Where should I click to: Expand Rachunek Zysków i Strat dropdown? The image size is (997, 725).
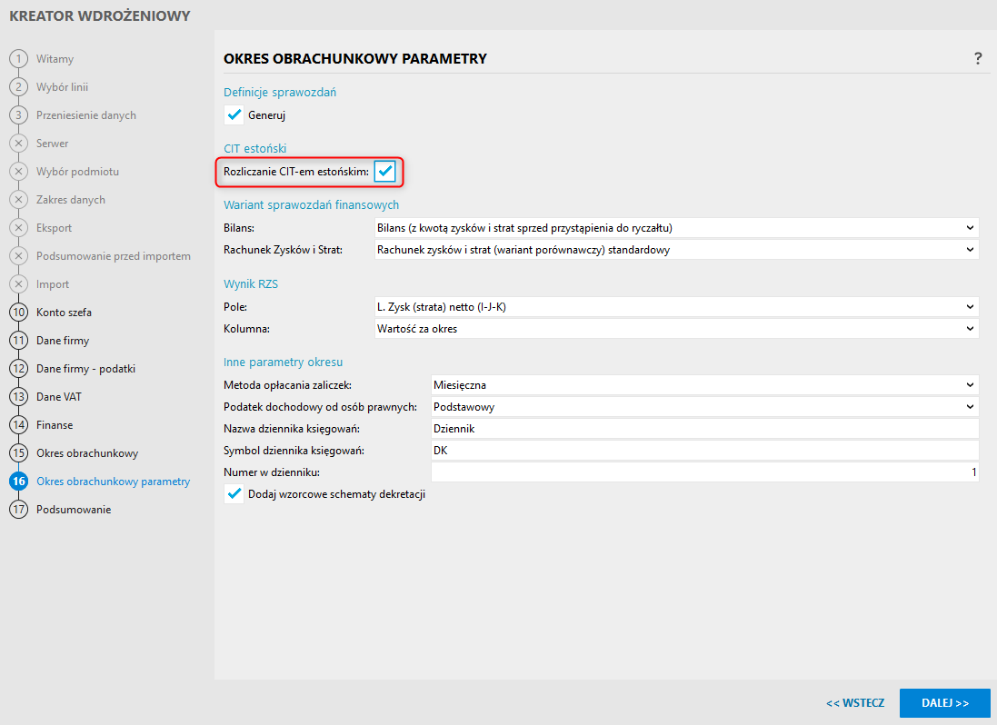(x=676, y=249)
